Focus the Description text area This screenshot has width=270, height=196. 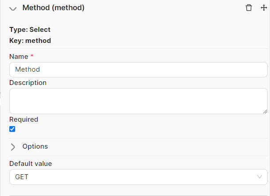(138, 100)
